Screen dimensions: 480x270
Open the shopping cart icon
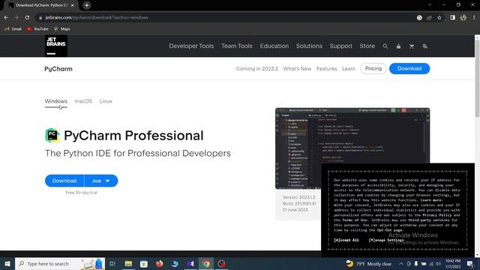tap(412, 46)
